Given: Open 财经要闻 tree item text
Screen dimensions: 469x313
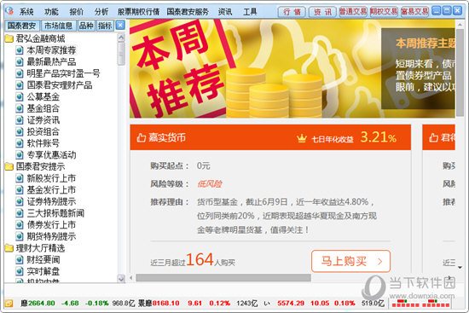Looking at the screenshot, I should coord(43,260).
